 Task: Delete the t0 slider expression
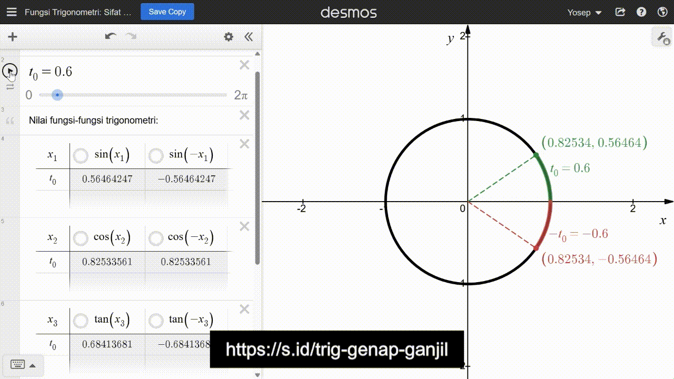(x=244, y=65)
